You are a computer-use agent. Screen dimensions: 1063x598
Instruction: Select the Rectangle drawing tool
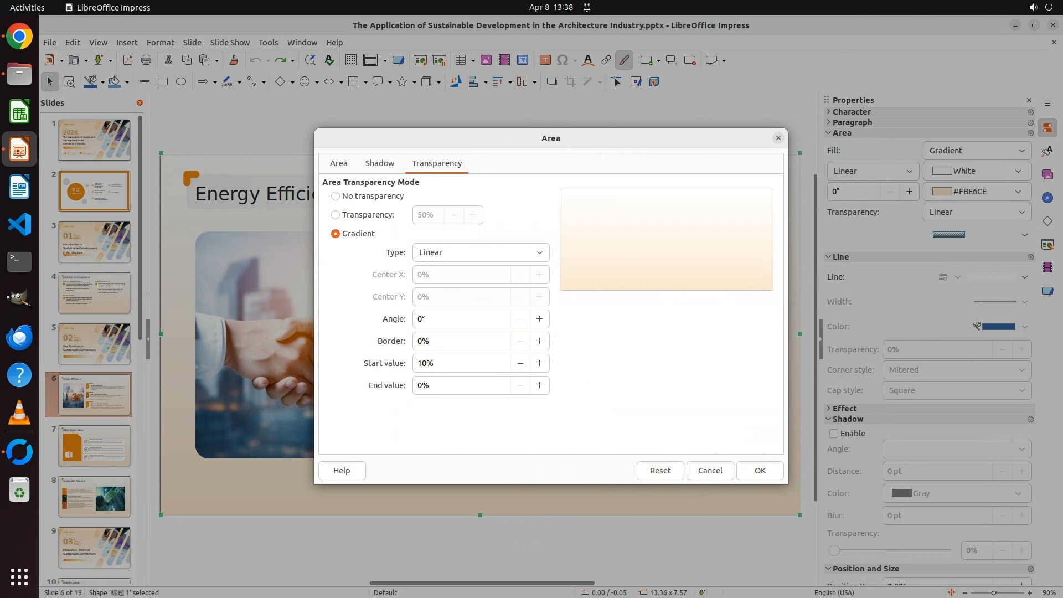[x=162, y=82]
